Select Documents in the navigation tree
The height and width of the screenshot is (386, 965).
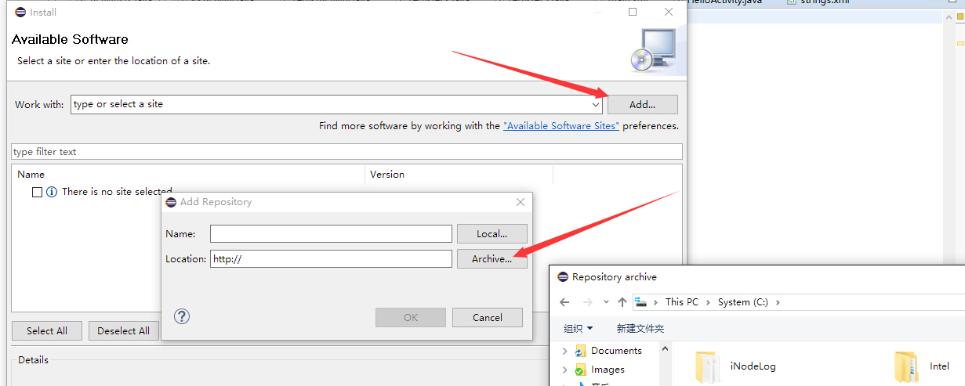click(x=616, y=351)
